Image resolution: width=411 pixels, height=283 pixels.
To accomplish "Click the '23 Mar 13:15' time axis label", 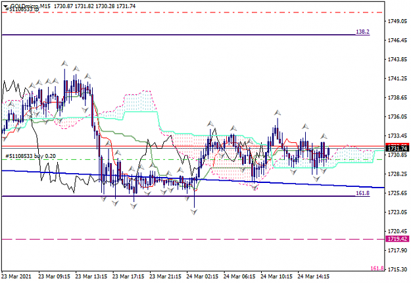I will tap(91, 276).
